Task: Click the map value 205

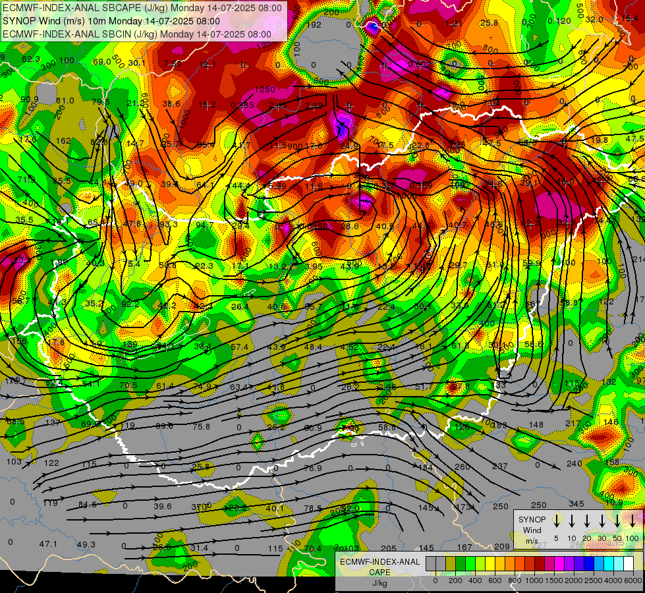Action: 388,548
